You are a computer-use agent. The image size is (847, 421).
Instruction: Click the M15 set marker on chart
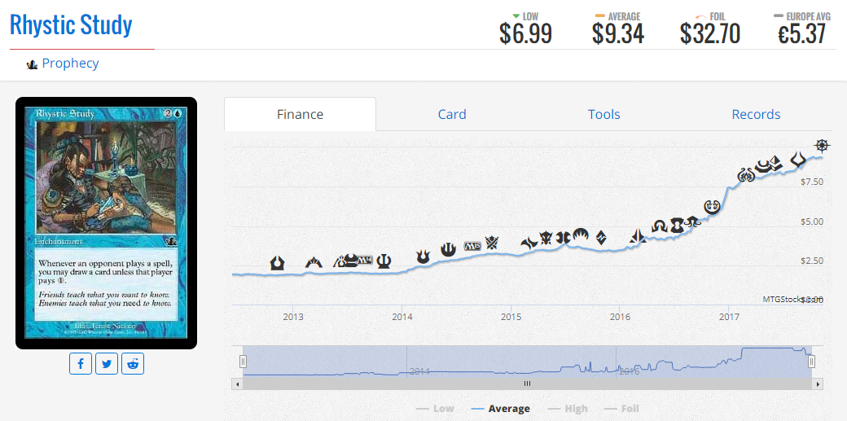(472, 245)
